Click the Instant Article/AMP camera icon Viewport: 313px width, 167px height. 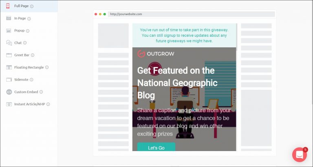point(9,104)
